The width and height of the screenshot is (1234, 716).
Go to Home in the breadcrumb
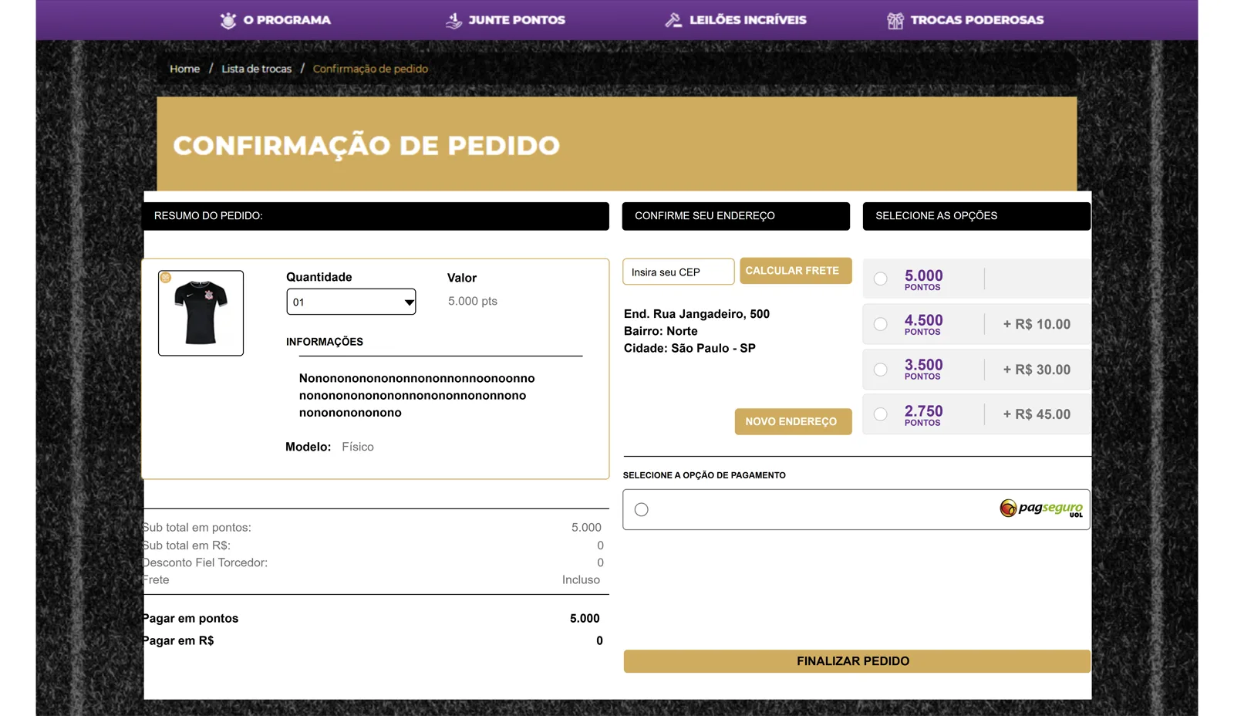[x=184, y=69]
